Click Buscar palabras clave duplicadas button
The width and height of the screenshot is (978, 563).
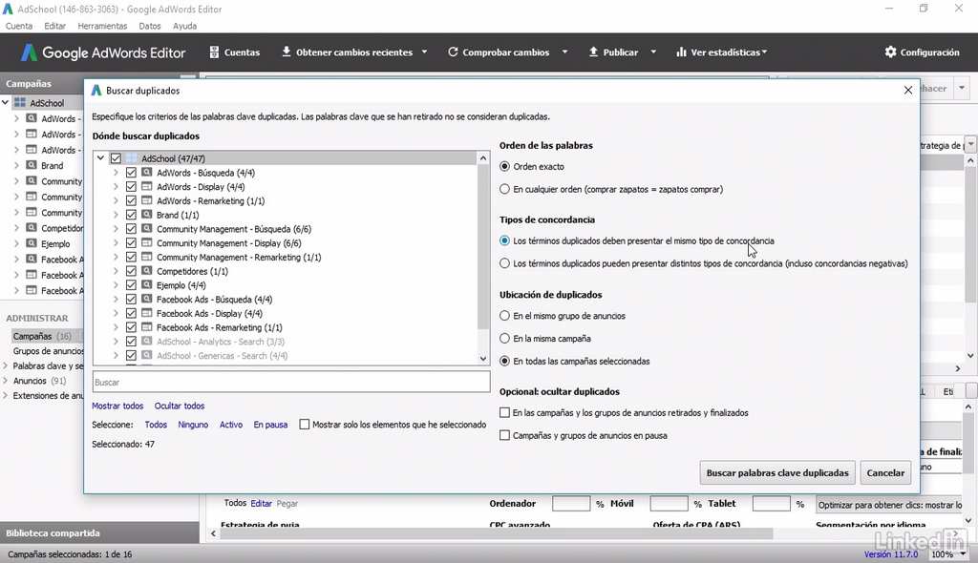tap(777, 472)
